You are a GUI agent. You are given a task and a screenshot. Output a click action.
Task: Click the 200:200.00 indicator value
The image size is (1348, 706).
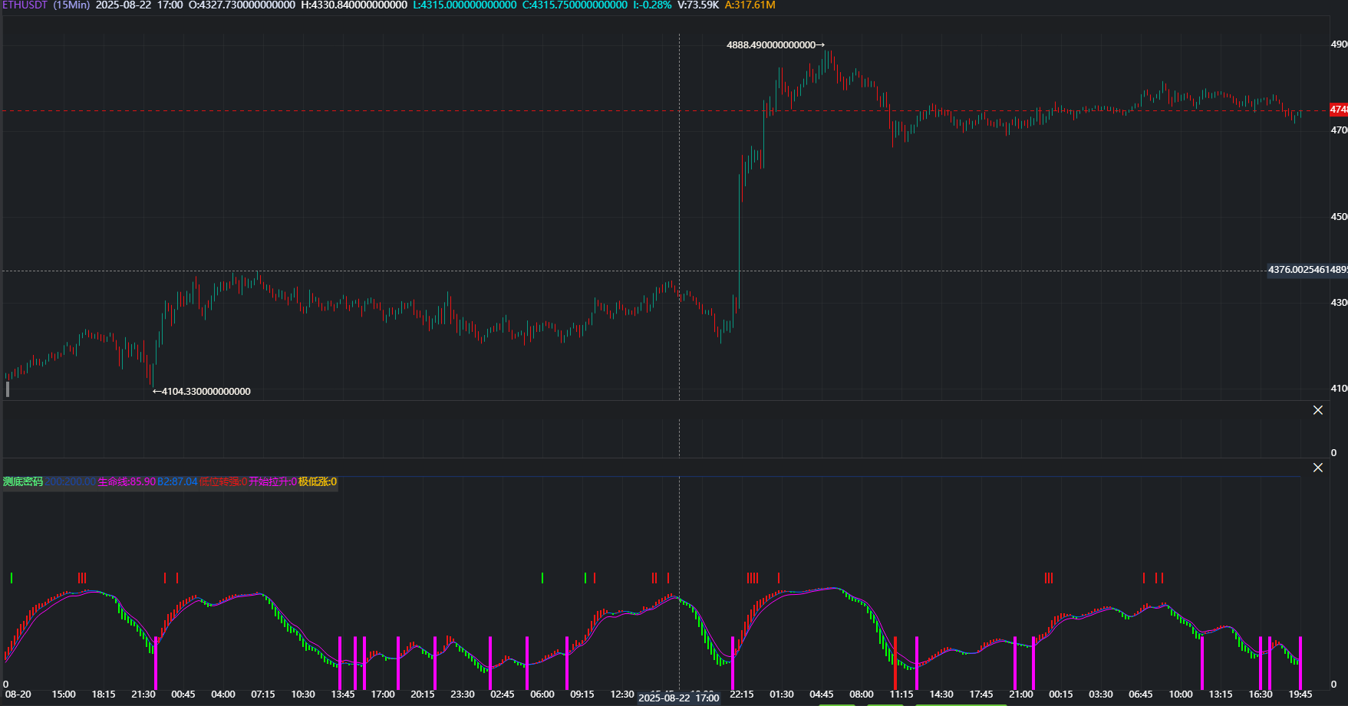click(x=71, y=482)
